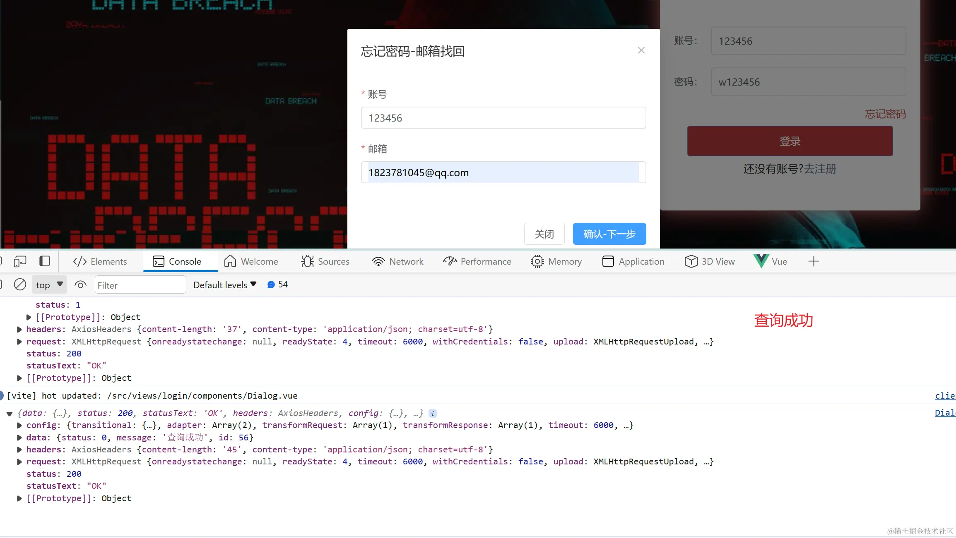Open the top context dropdown
Image resolution: width=956 pixels, height=538 pixels.
tap(49, 285)
